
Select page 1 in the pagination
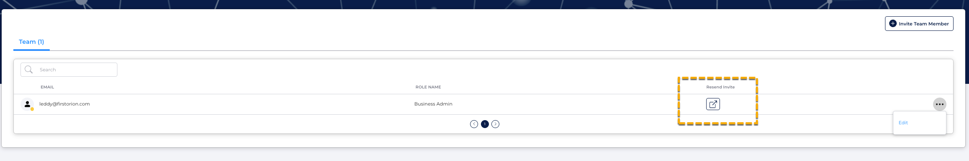(485, 124)
